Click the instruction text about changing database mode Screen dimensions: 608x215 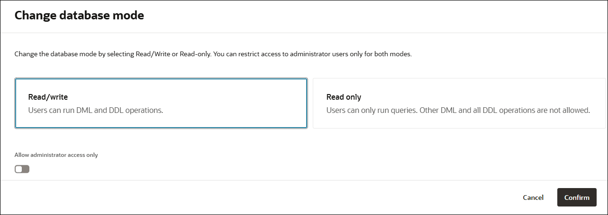tap(213, 54)
